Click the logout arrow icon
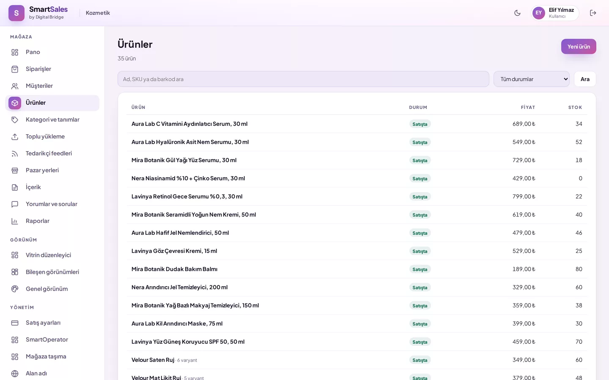 click(x=593, y=13)
